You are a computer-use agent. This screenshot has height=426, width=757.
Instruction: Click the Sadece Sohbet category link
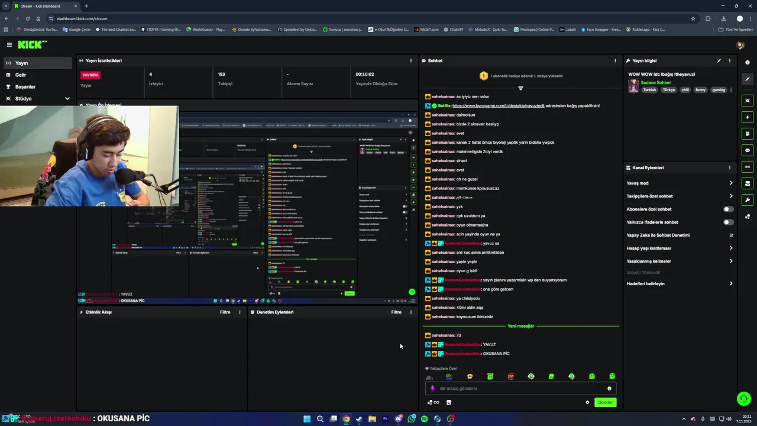pyautogui.click(x=655, y=82)
